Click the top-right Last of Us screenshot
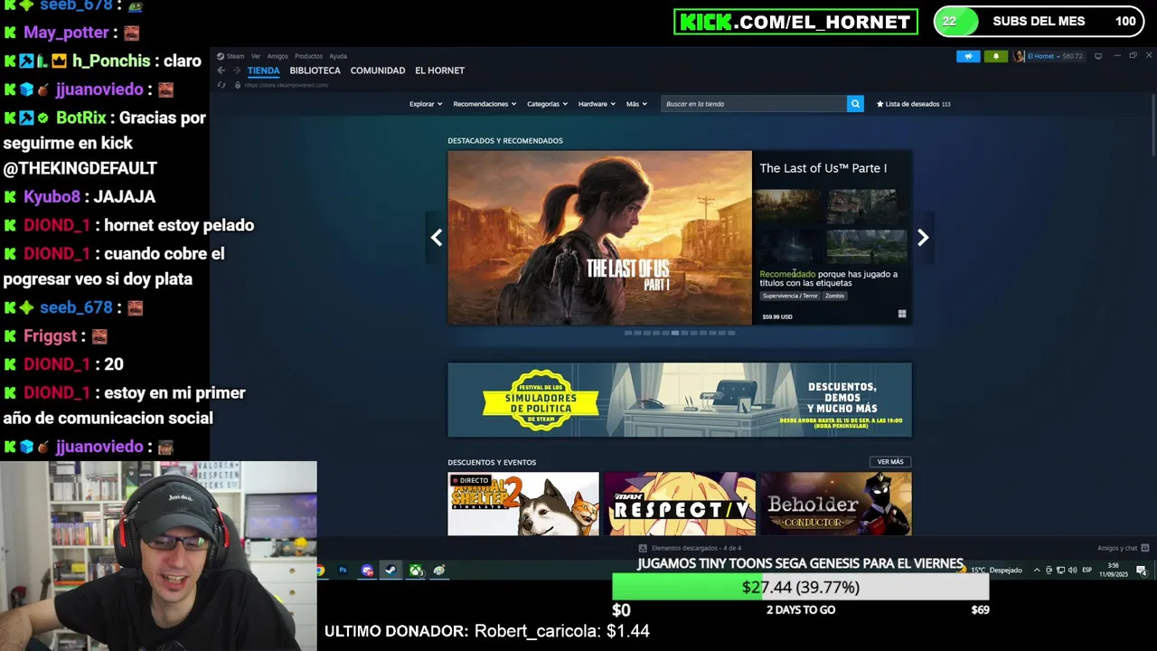Image resolution: width=1157 pixels, height=651 pixels. pos(866,207)
